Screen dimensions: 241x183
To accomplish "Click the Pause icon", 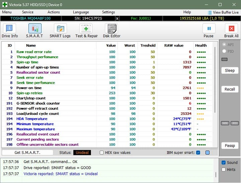I will 209,28.
